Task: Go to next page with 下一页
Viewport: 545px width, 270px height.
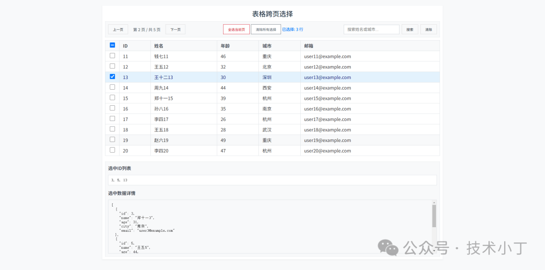Action: [175, 30]
